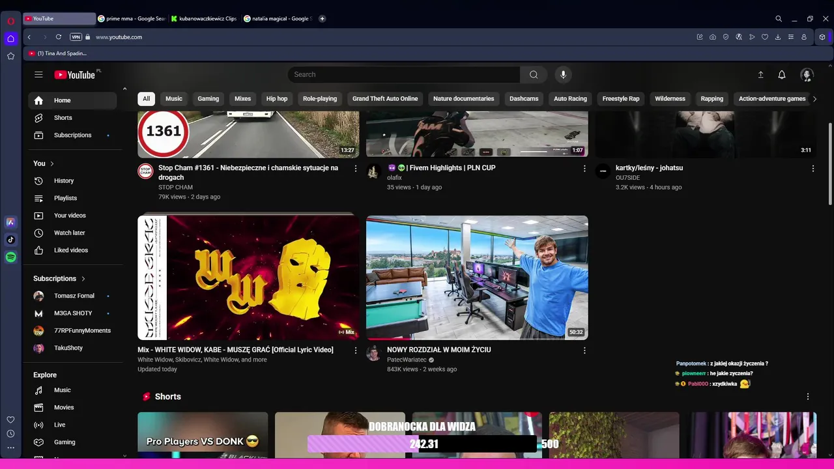
Task: Open options for Fivem Highlights video
Action: (x=584, y=169)
